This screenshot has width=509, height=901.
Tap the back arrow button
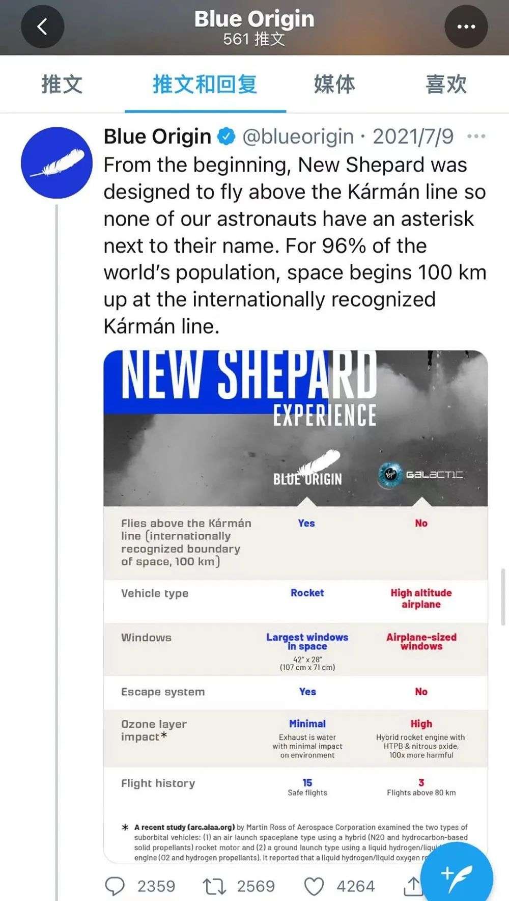click(x=43, y=26)
